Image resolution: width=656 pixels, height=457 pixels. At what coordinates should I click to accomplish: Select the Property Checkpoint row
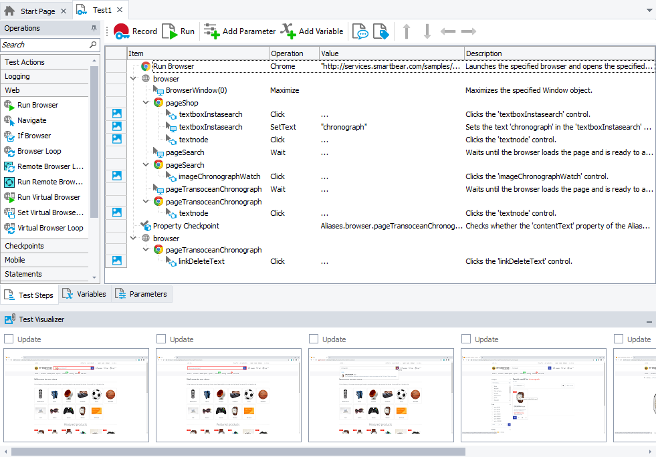point(186,226)
